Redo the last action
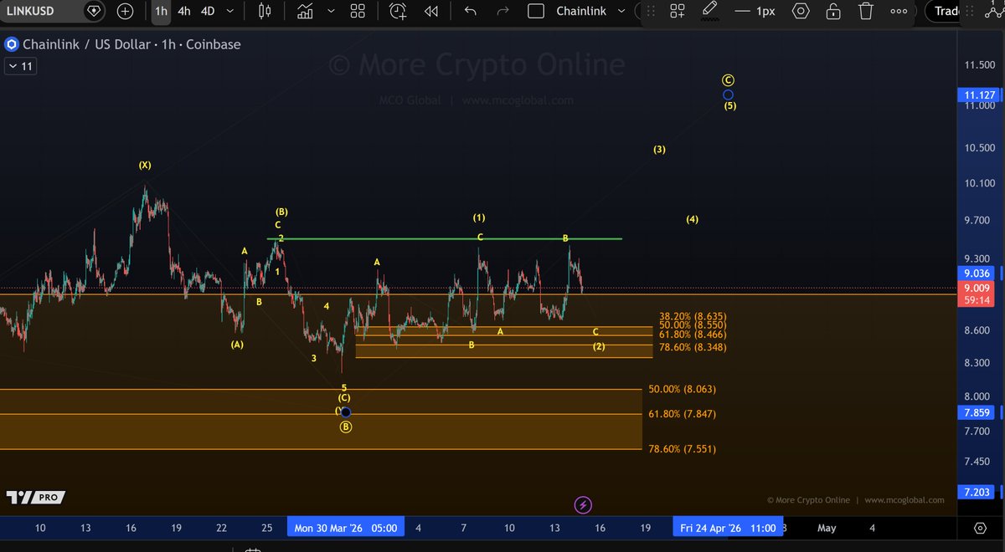Viewport: 1005px width, 552px height. [x=502, y=12]
